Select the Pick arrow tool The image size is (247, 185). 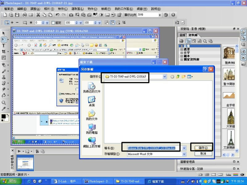click(x=4, y=33)
